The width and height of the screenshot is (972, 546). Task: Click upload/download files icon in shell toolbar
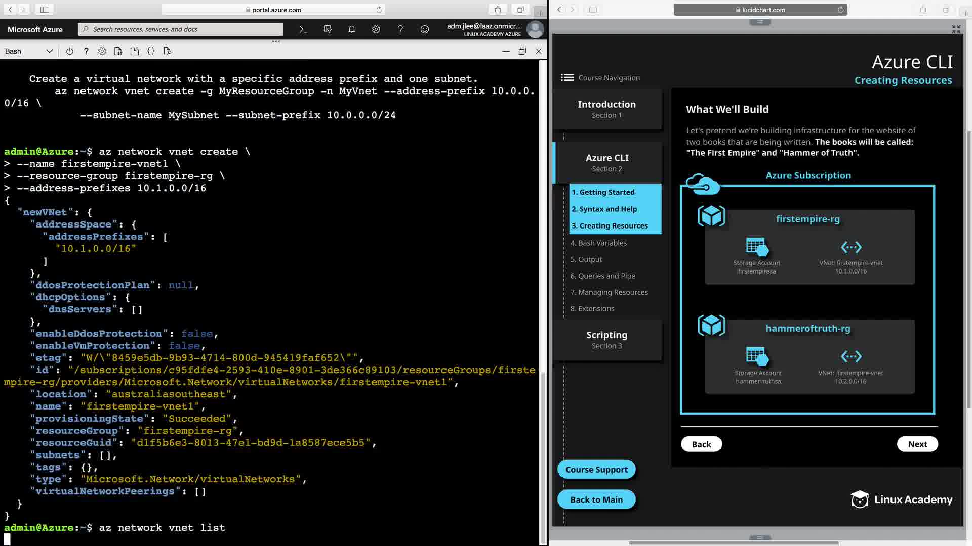[x=118, y=51]
